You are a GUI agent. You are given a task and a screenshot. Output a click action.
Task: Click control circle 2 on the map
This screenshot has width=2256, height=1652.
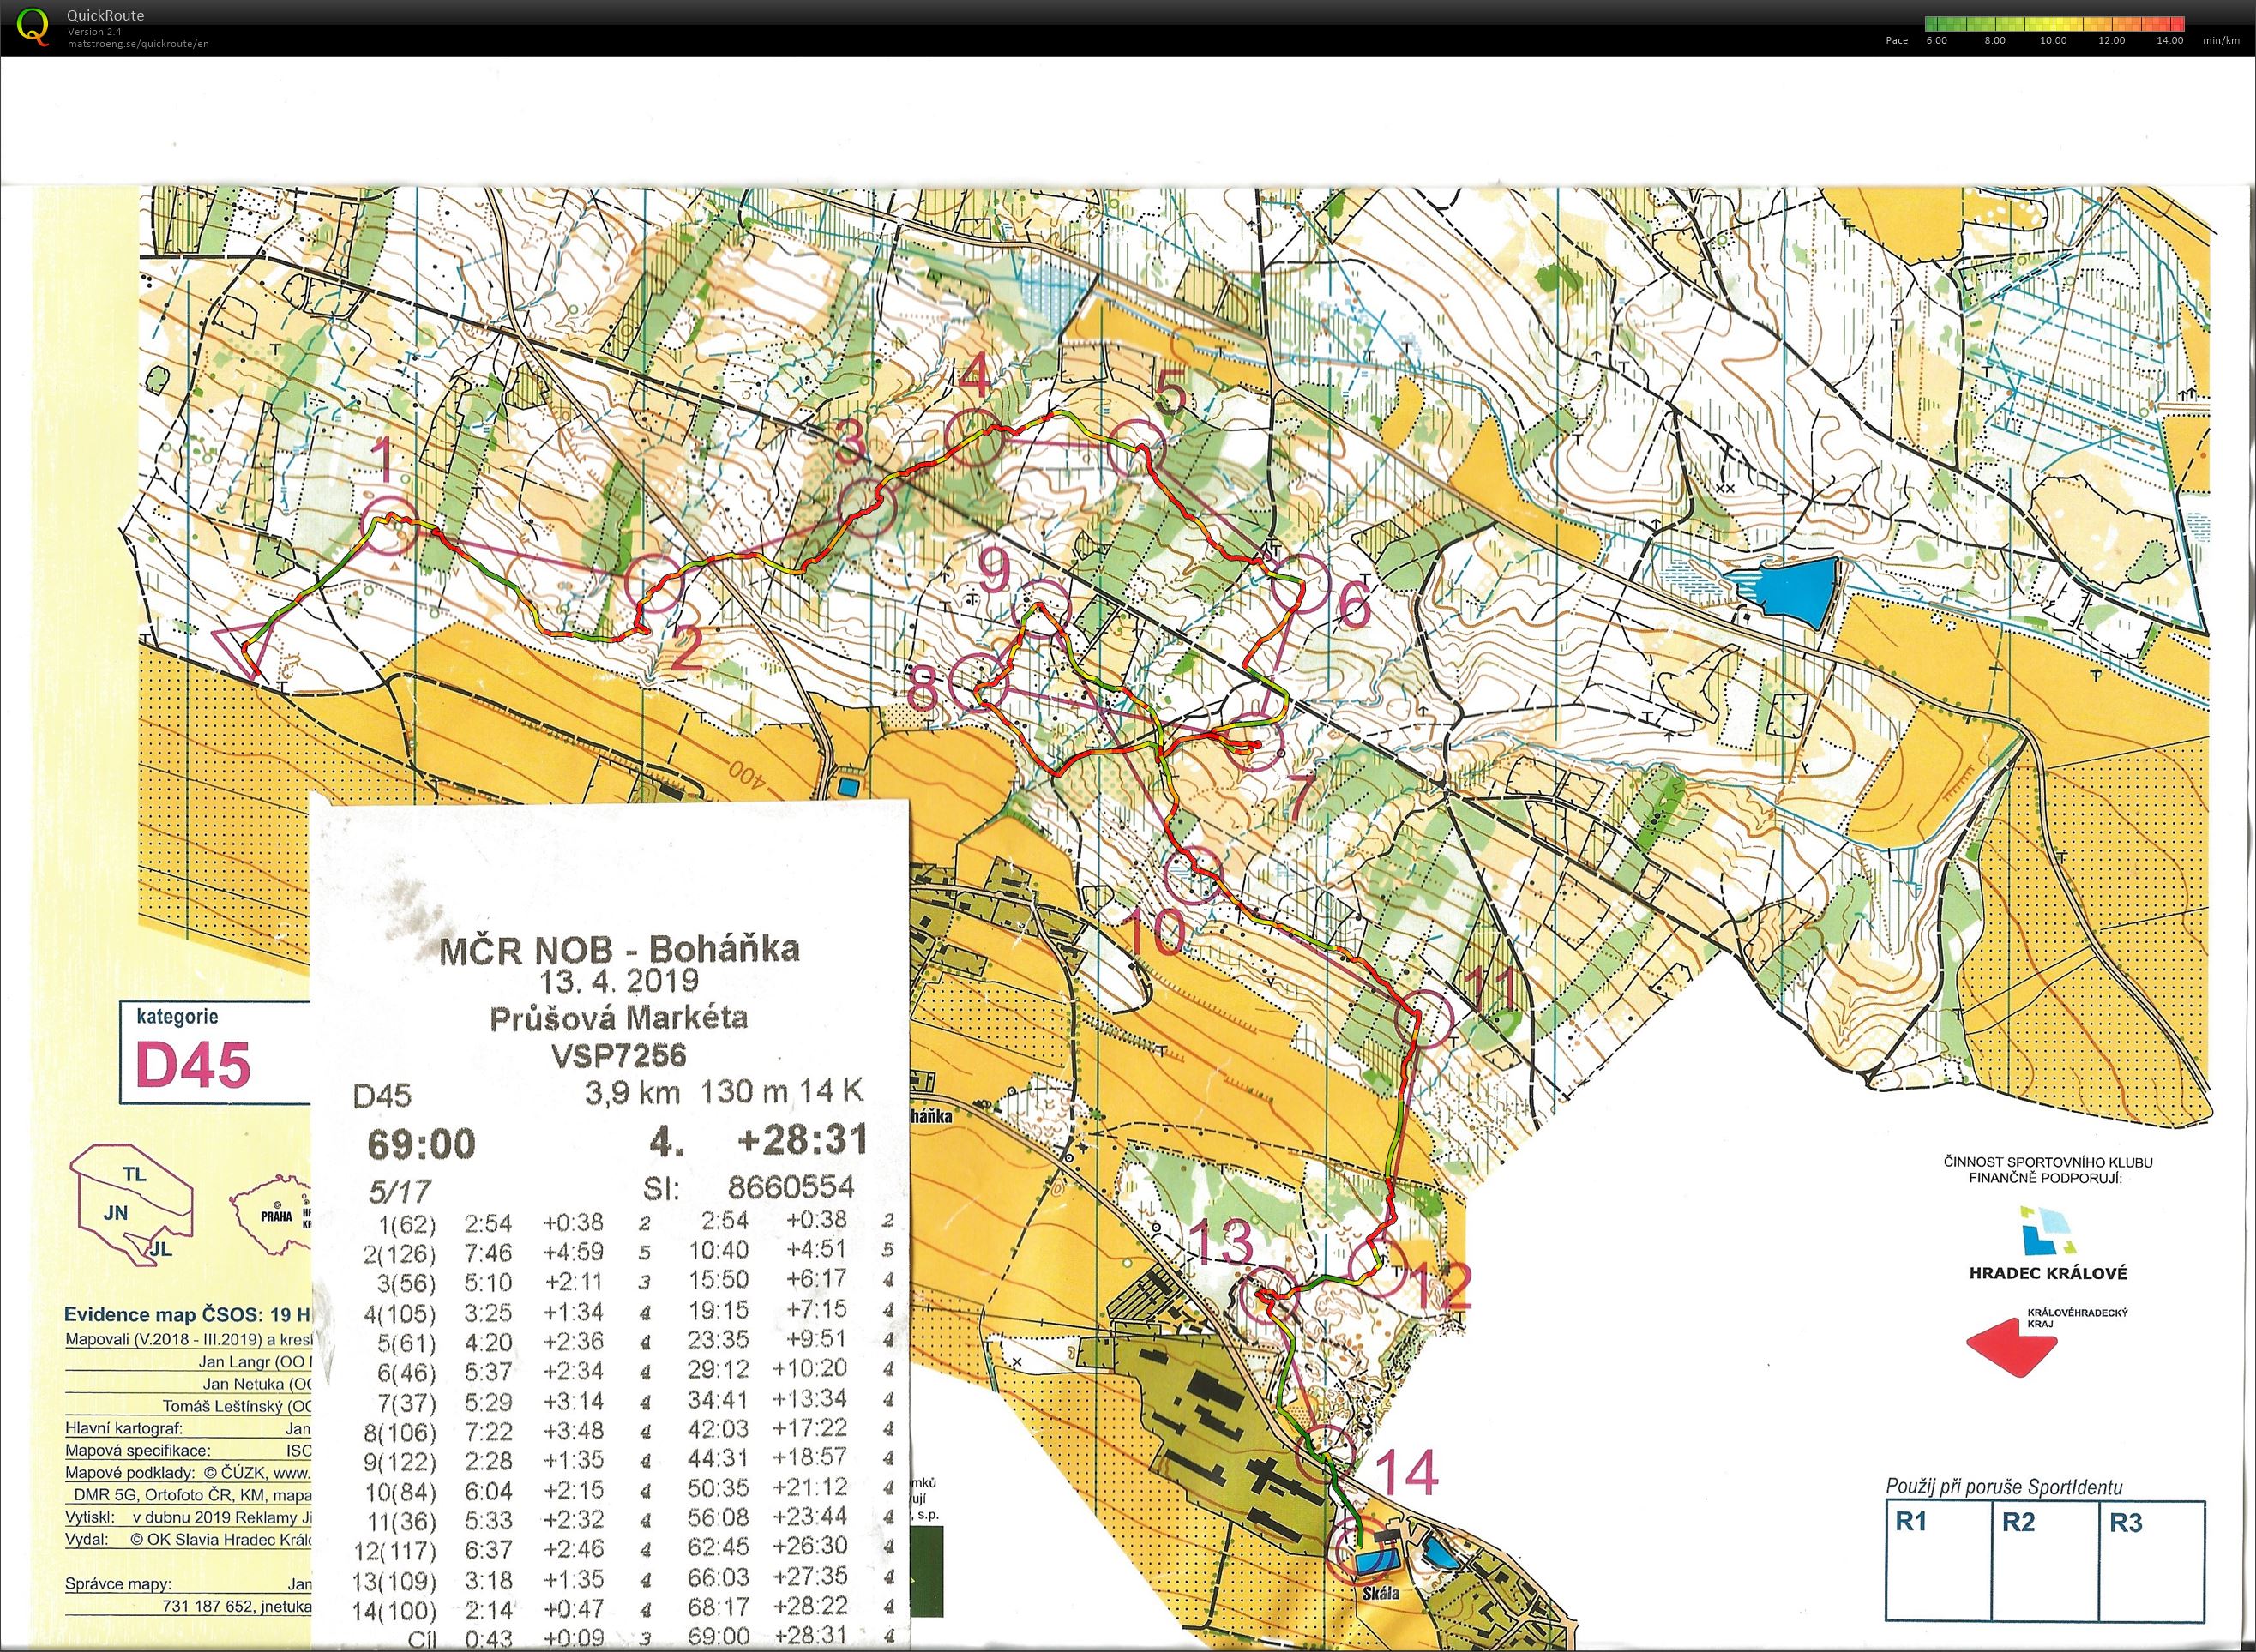[655, 584]
